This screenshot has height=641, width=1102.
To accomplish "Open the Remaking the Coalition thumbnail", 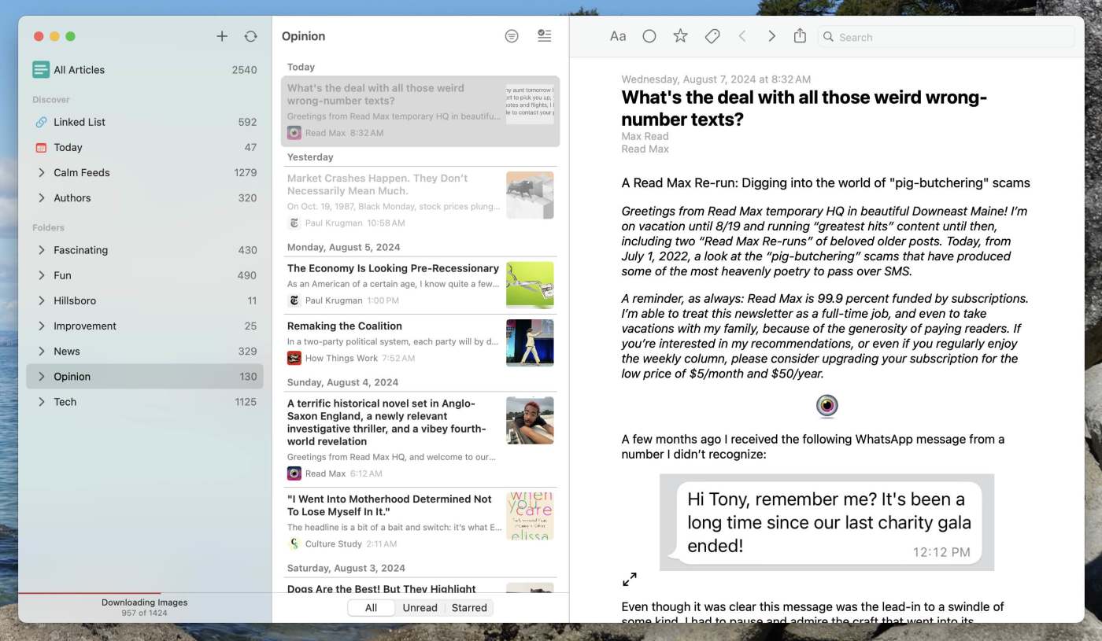I will pos(530,342).
